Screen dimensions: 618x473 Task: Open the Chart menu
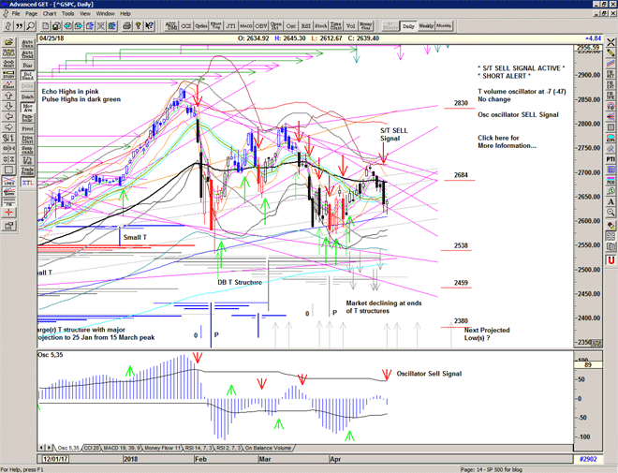click(49, 14)
